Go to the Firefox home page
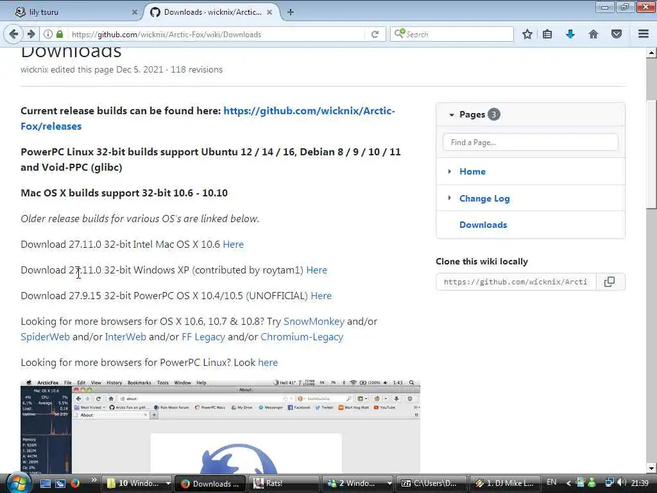 [x=593, y=35]
